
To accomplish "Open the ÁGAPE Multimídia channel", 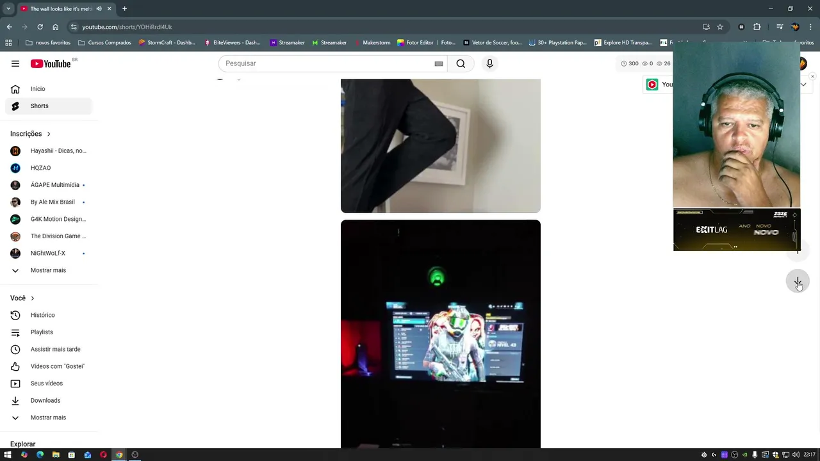I will pyautogui.click(x=49, y=185).
